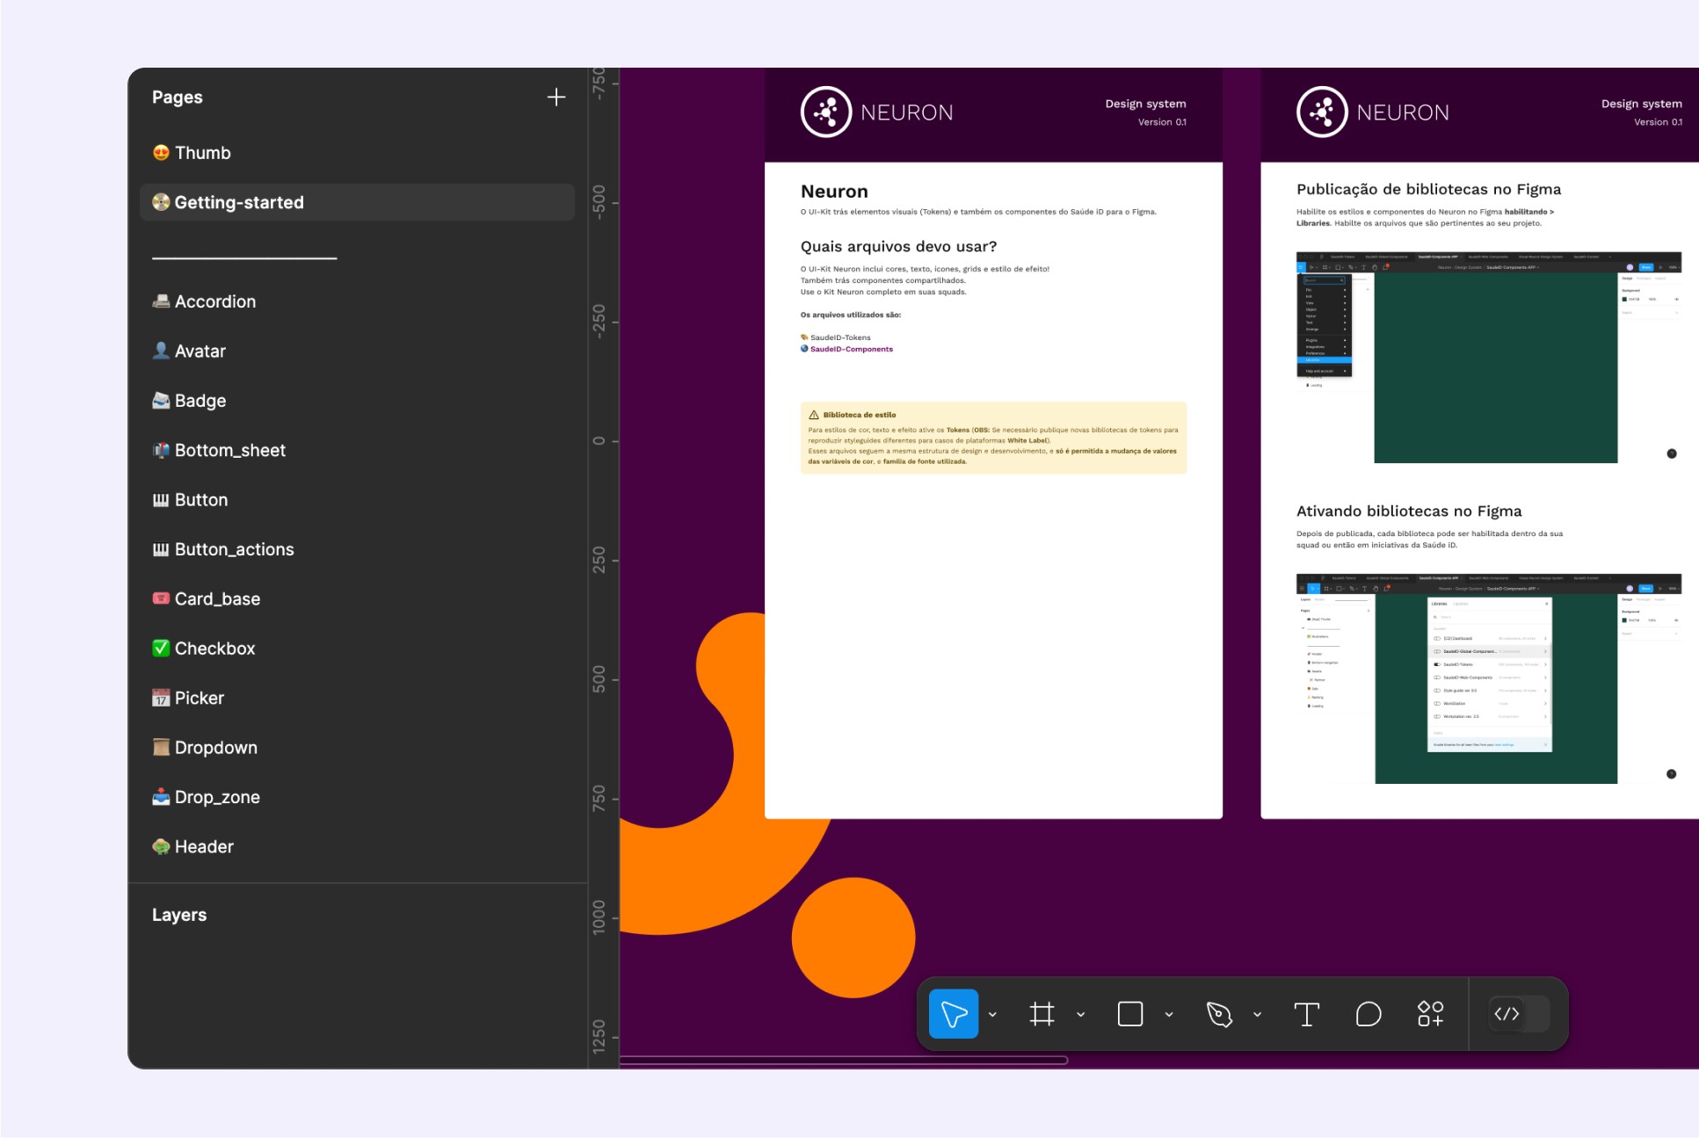Click the small orange circle shape

point(853,938)
